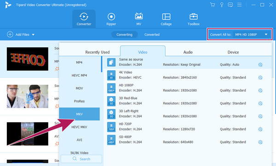This screenshot has height=166, width=276.
Task: Open settings gear for Same as source
Action: pos(260,64)
